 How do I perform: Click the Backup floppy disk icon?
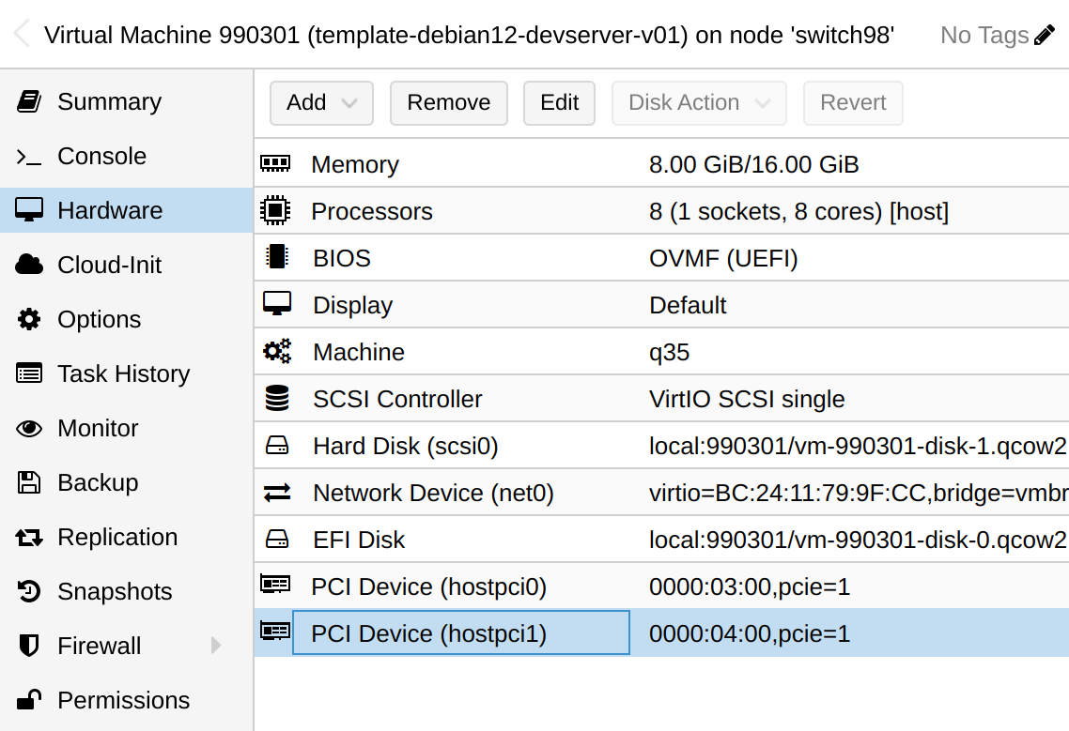click(x=28, y=482)
